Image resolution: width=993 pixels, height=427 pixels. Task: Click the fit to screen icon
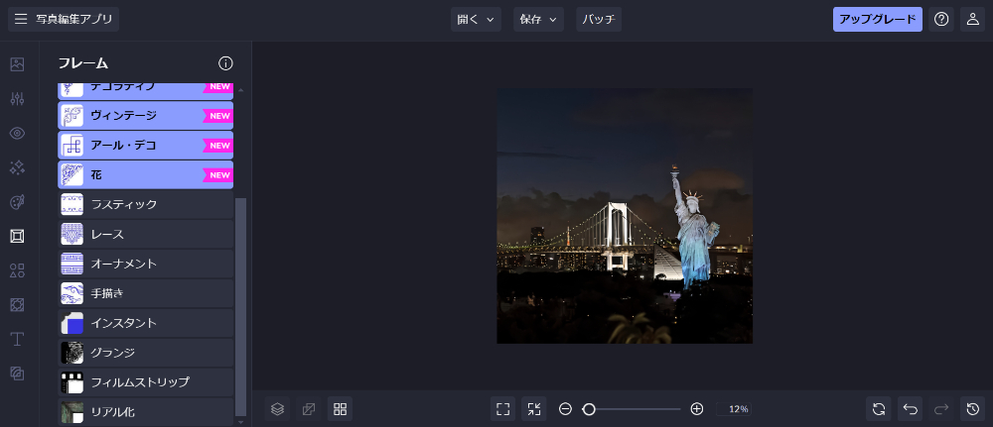(502, 409)
